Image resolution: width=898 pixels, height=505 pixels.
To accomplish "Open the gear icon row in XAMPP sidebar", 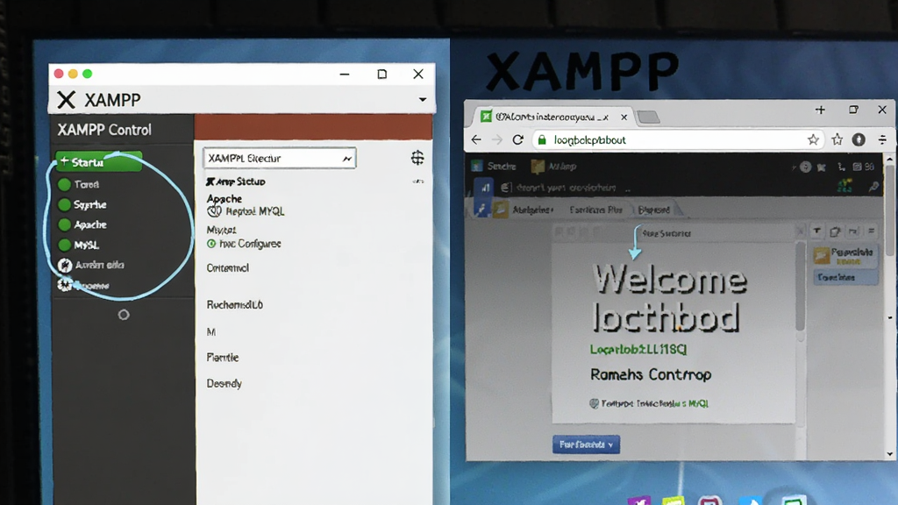I will 83,285.
